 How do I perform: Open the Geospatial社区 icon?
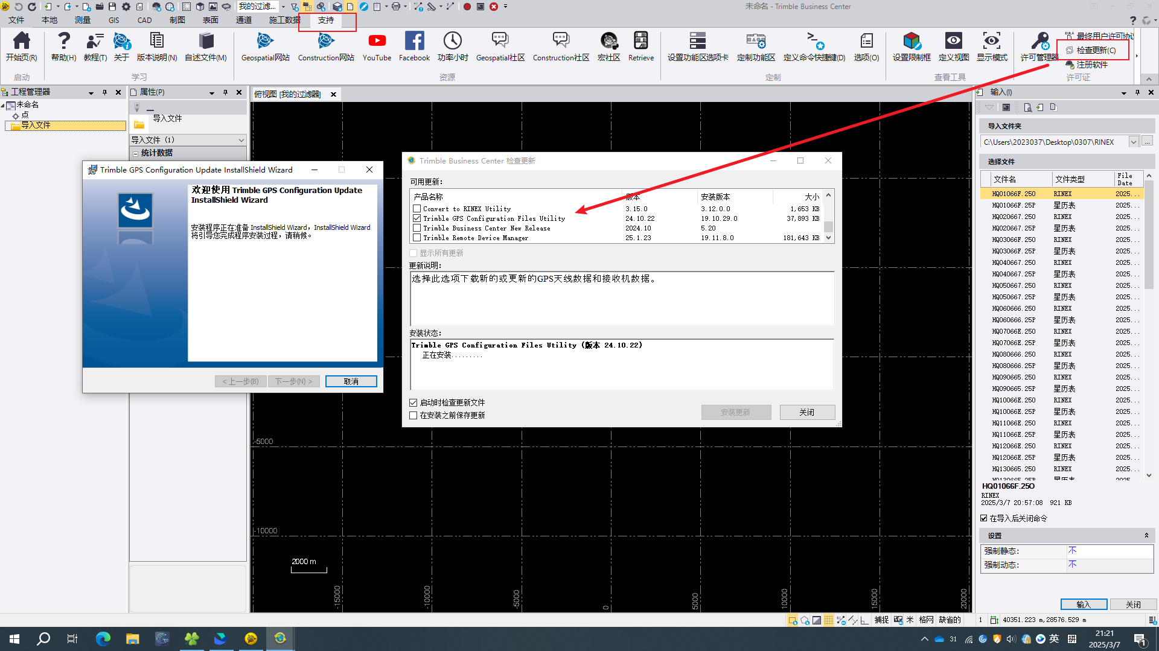coord(500,46)
